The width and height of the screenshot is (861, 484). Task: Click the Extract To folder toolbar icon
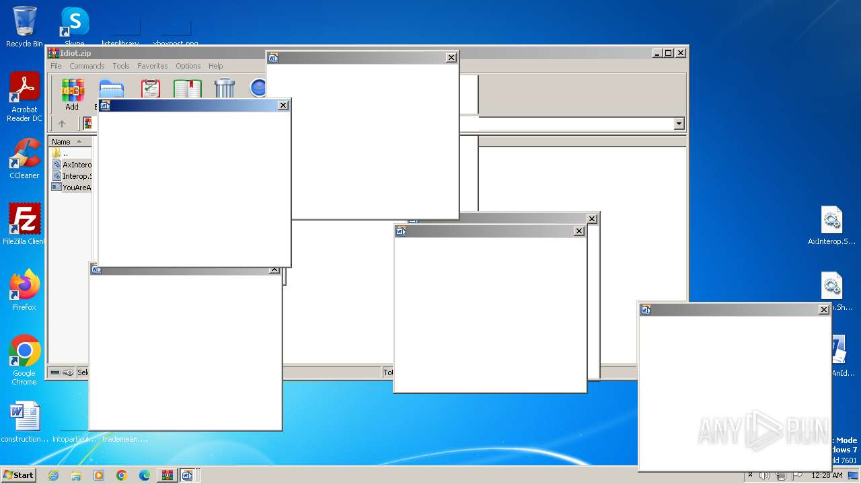tap(110, 89)
